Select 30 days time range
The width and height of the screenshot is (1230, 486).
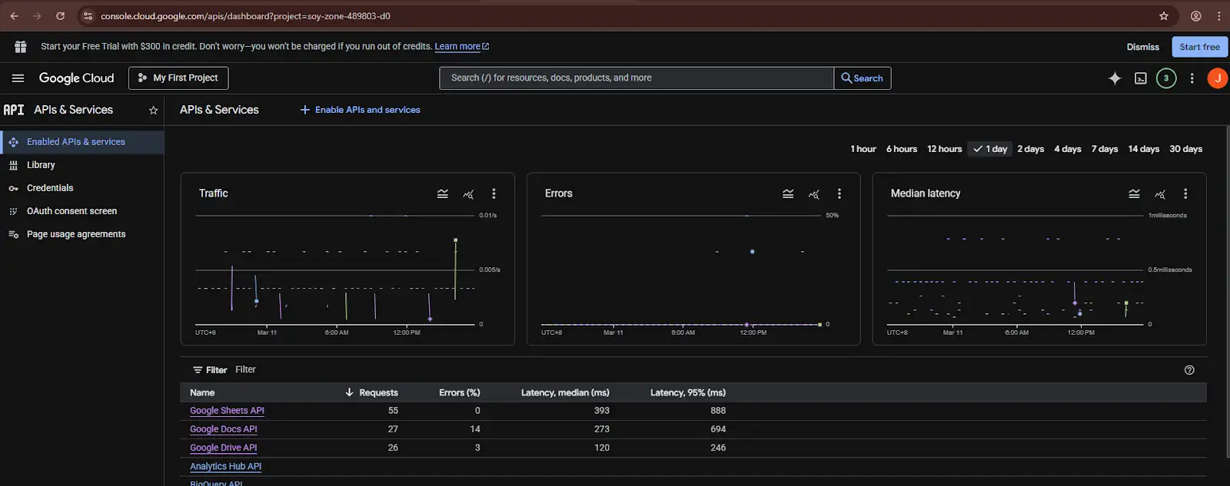(1186, 149)
